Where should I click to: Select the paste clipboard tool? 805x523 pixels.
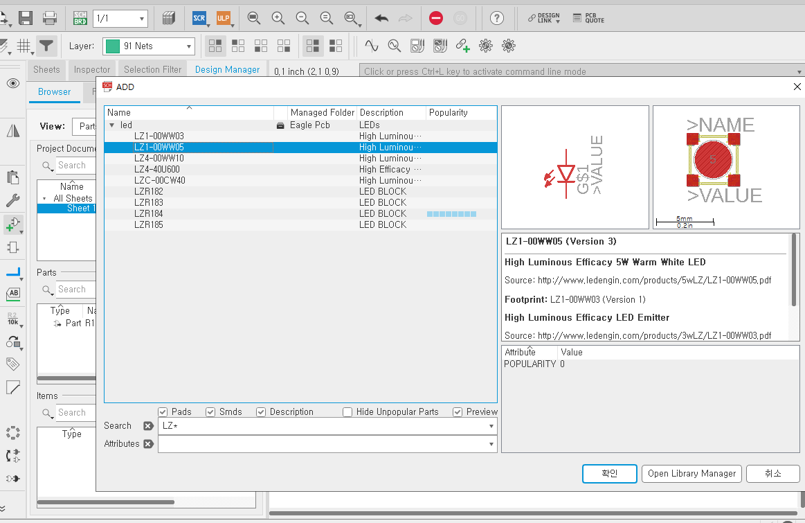coord(13,177)
